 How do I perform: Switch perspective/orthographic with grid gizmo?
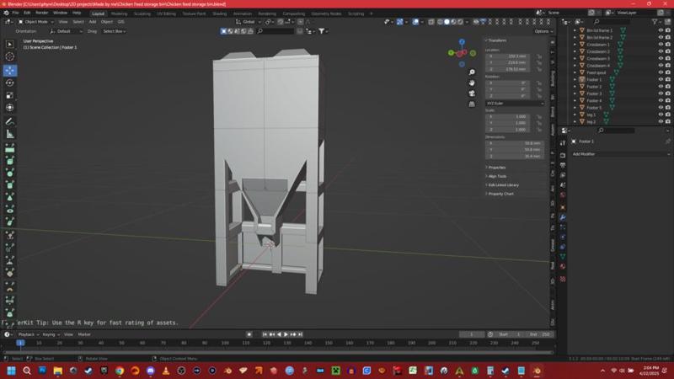[x=472, y=104]
